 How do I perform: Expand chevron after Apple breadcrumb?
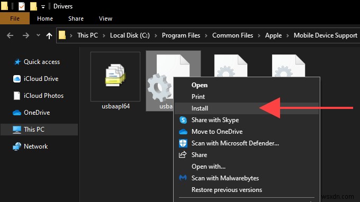(x=287, y=35)
